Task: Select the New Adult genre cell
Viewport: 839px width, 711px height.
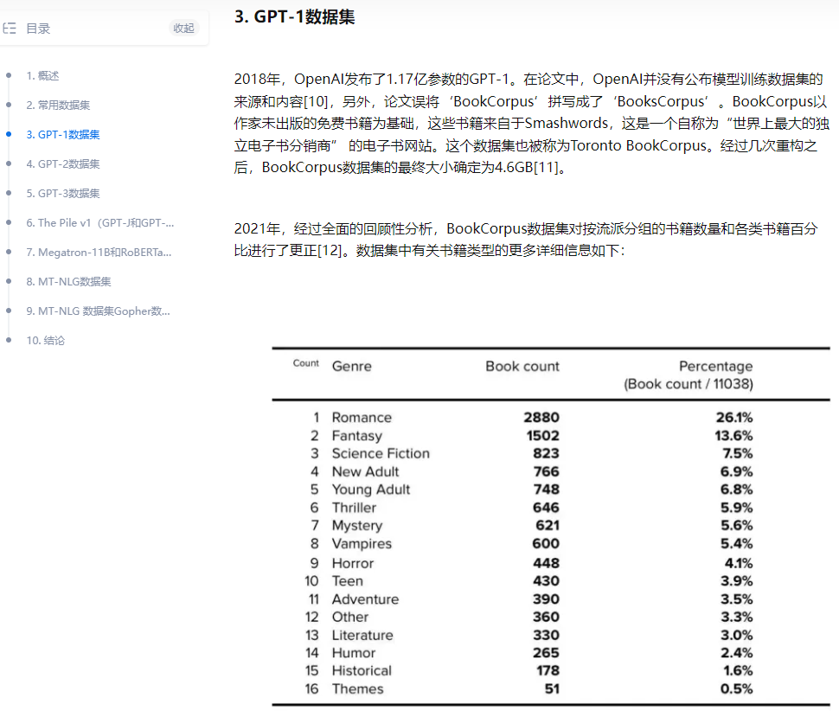Action: coord(366,471)
